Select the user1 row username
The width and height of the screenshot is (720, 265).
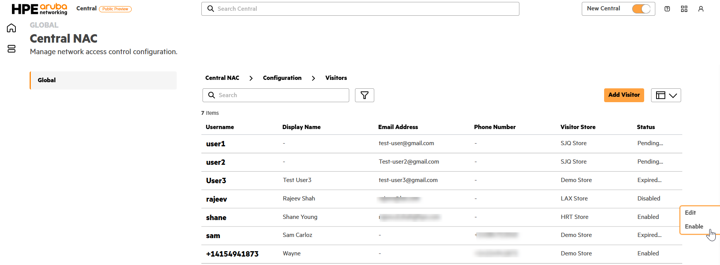pyautogui.click(x=216, y=144)
